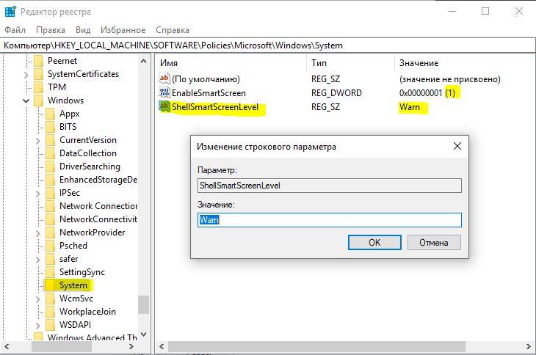
Task: Confirm the string edit with OK
Action: click(x=374, y=242)
